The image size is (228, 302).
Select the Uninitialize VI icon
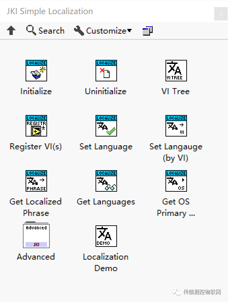click(106, 71)
